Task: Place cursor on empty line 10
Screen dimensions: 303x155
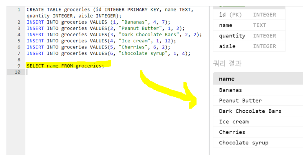Action: tap(117, 72)
